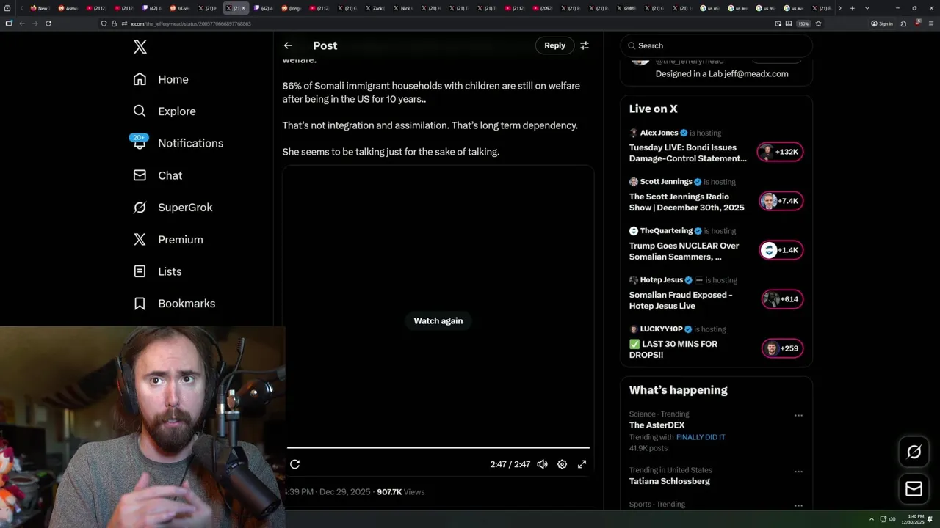Open Somalian Fraud Exposed Hotep Jesus Live
Viewport: 940px width, 528px height.
coord(681,300)
